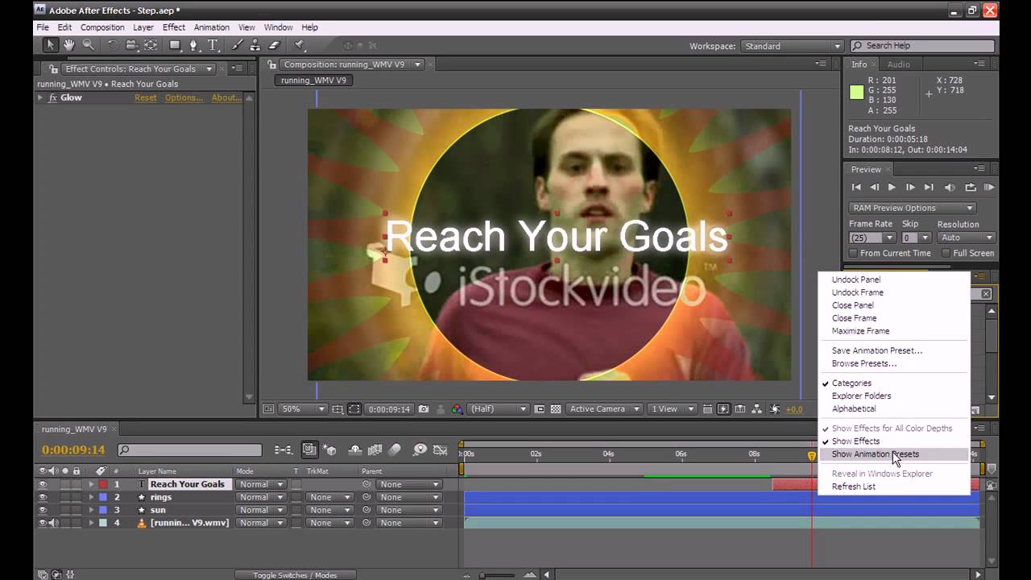Viewport: 1031px width, 580px height.
Task: Switch to the Audio panel tab
Action: [898, 64]
